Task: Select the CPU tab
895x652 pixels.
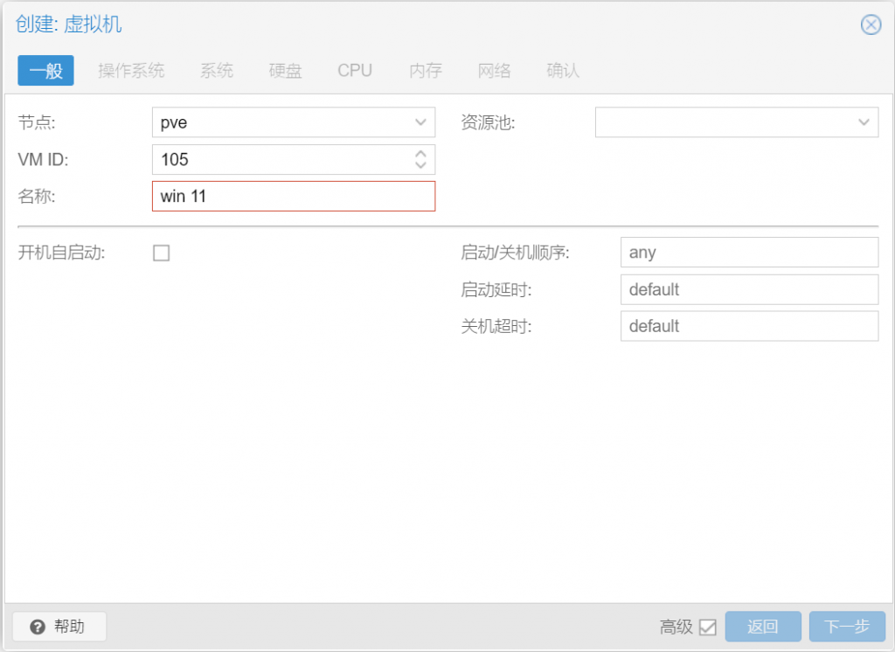Action: click(x=354, y=70)
